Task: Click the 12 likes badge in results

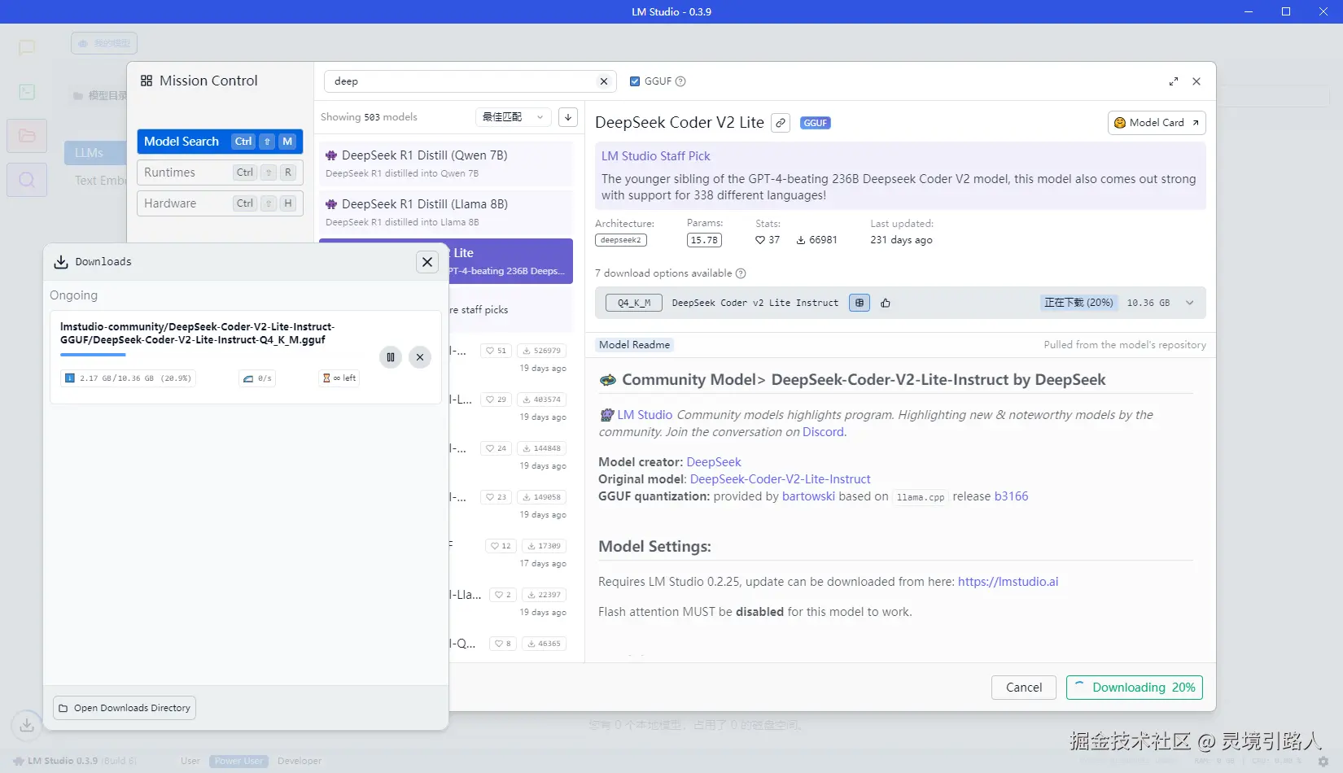Action: click(x=501, y=546)
